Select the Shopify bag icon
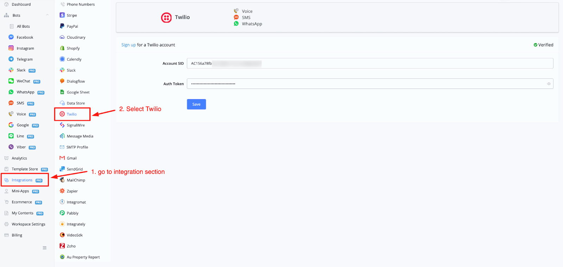This screenshot has height=267, width=563. (62, 48)
